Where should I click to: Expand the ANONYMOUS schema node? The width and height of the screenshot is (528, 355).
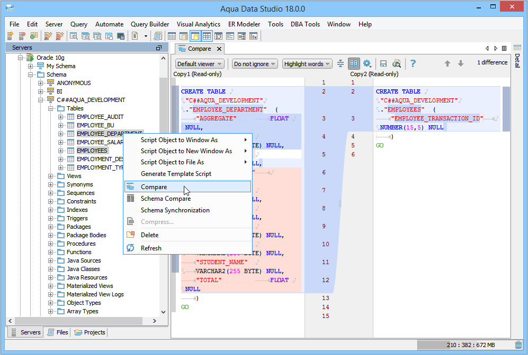tap(40, 83)
